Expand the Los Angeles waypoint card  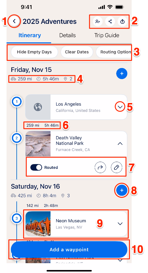pos(120,107)
